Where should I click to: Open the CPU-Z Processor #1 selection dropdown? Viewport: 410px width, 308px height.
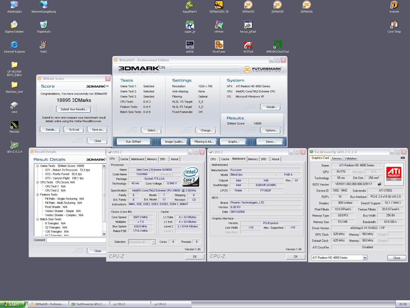click(153, 242)
